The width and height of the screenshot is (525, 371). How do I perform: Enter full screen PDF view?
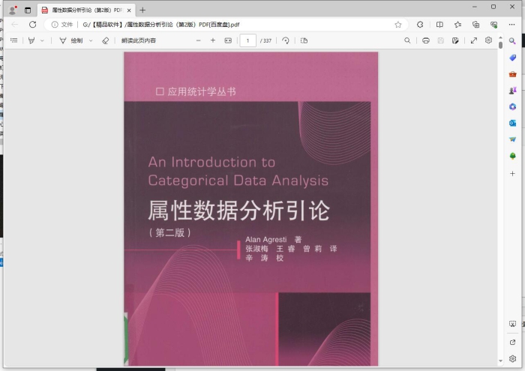(474, 40)
